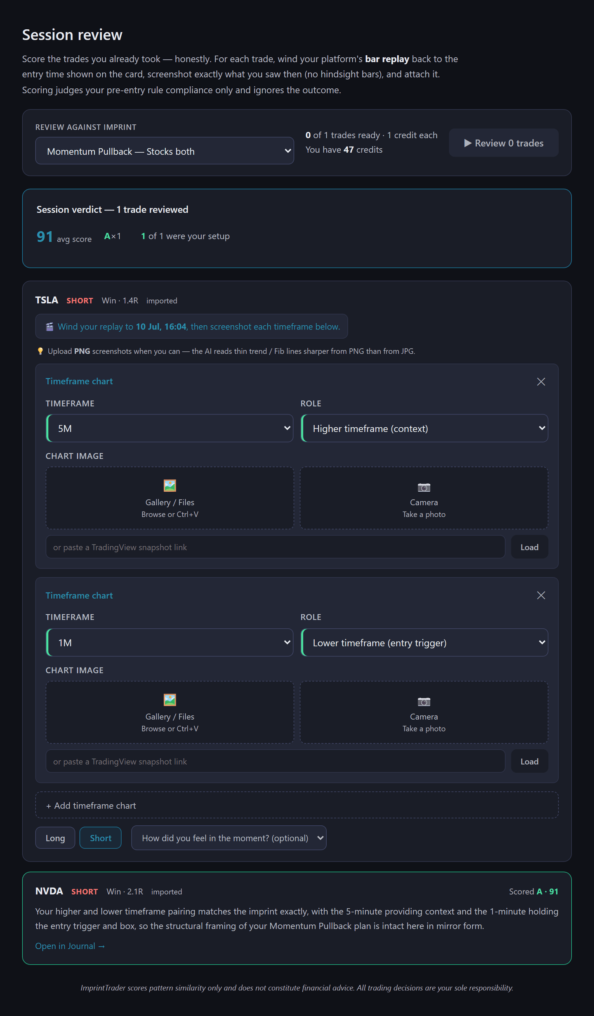Click Add timeframe chart
Screen dimensions: 594x1016
[297, 805]
